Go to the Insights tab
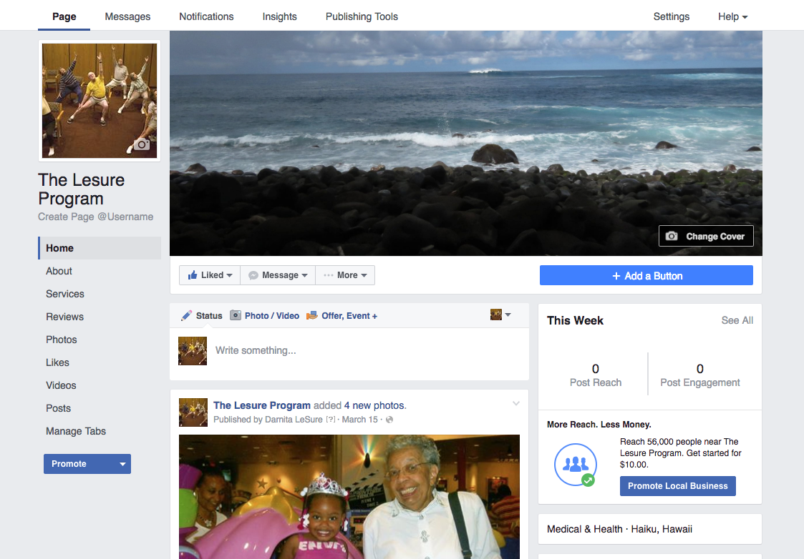This screenshot has height=559, width=804. point(279,16)
